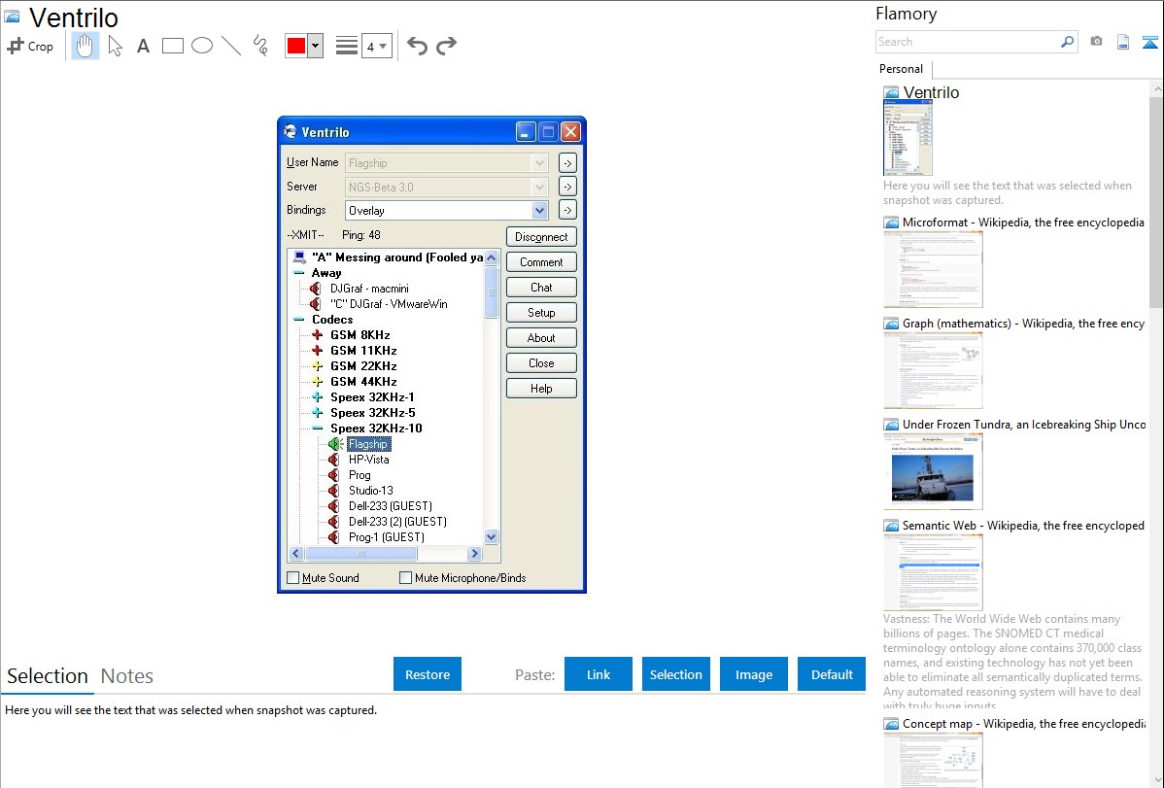Image resolution: width=1164 pixels, height=788 pixels.
Task: Click the blue icon right of the page icon
Action: tap(1149, 42)
